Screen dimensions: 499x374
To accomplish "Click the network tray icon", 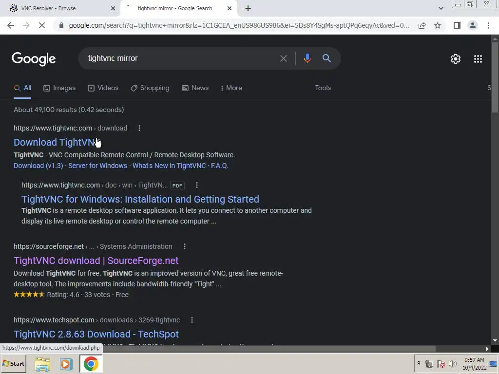I will coord(429,364).
